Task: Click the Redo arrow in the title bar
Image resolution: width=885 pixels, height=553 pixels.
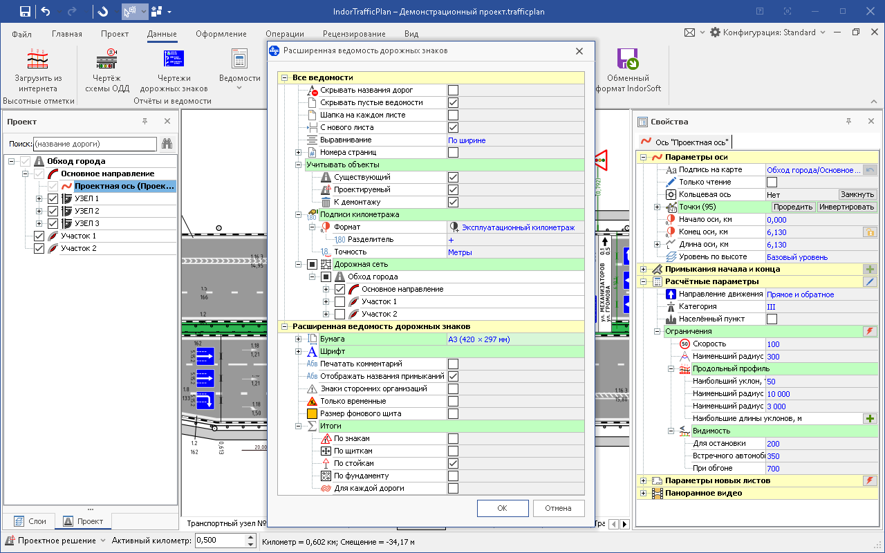Action: pos(73,11)
